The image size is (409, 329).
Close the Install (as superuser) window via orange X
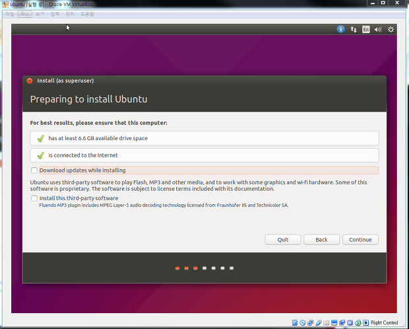coord(30,81)
